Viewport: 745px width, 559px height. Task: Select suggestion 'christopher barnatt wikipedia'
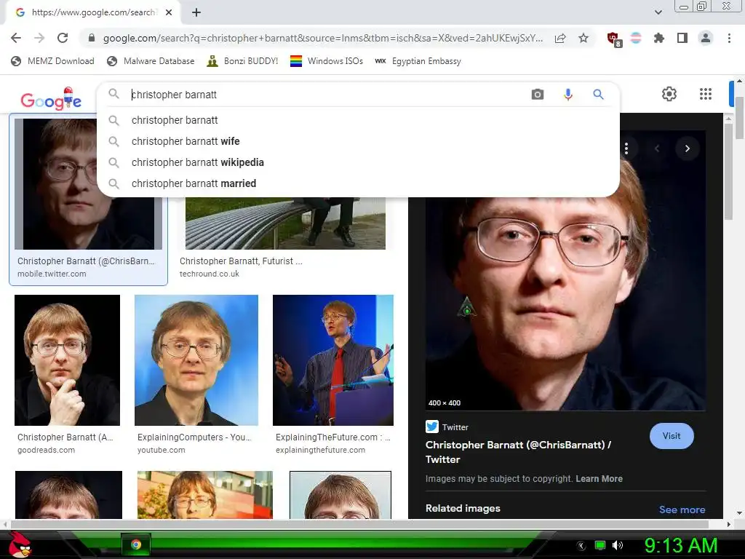[358, 162]
